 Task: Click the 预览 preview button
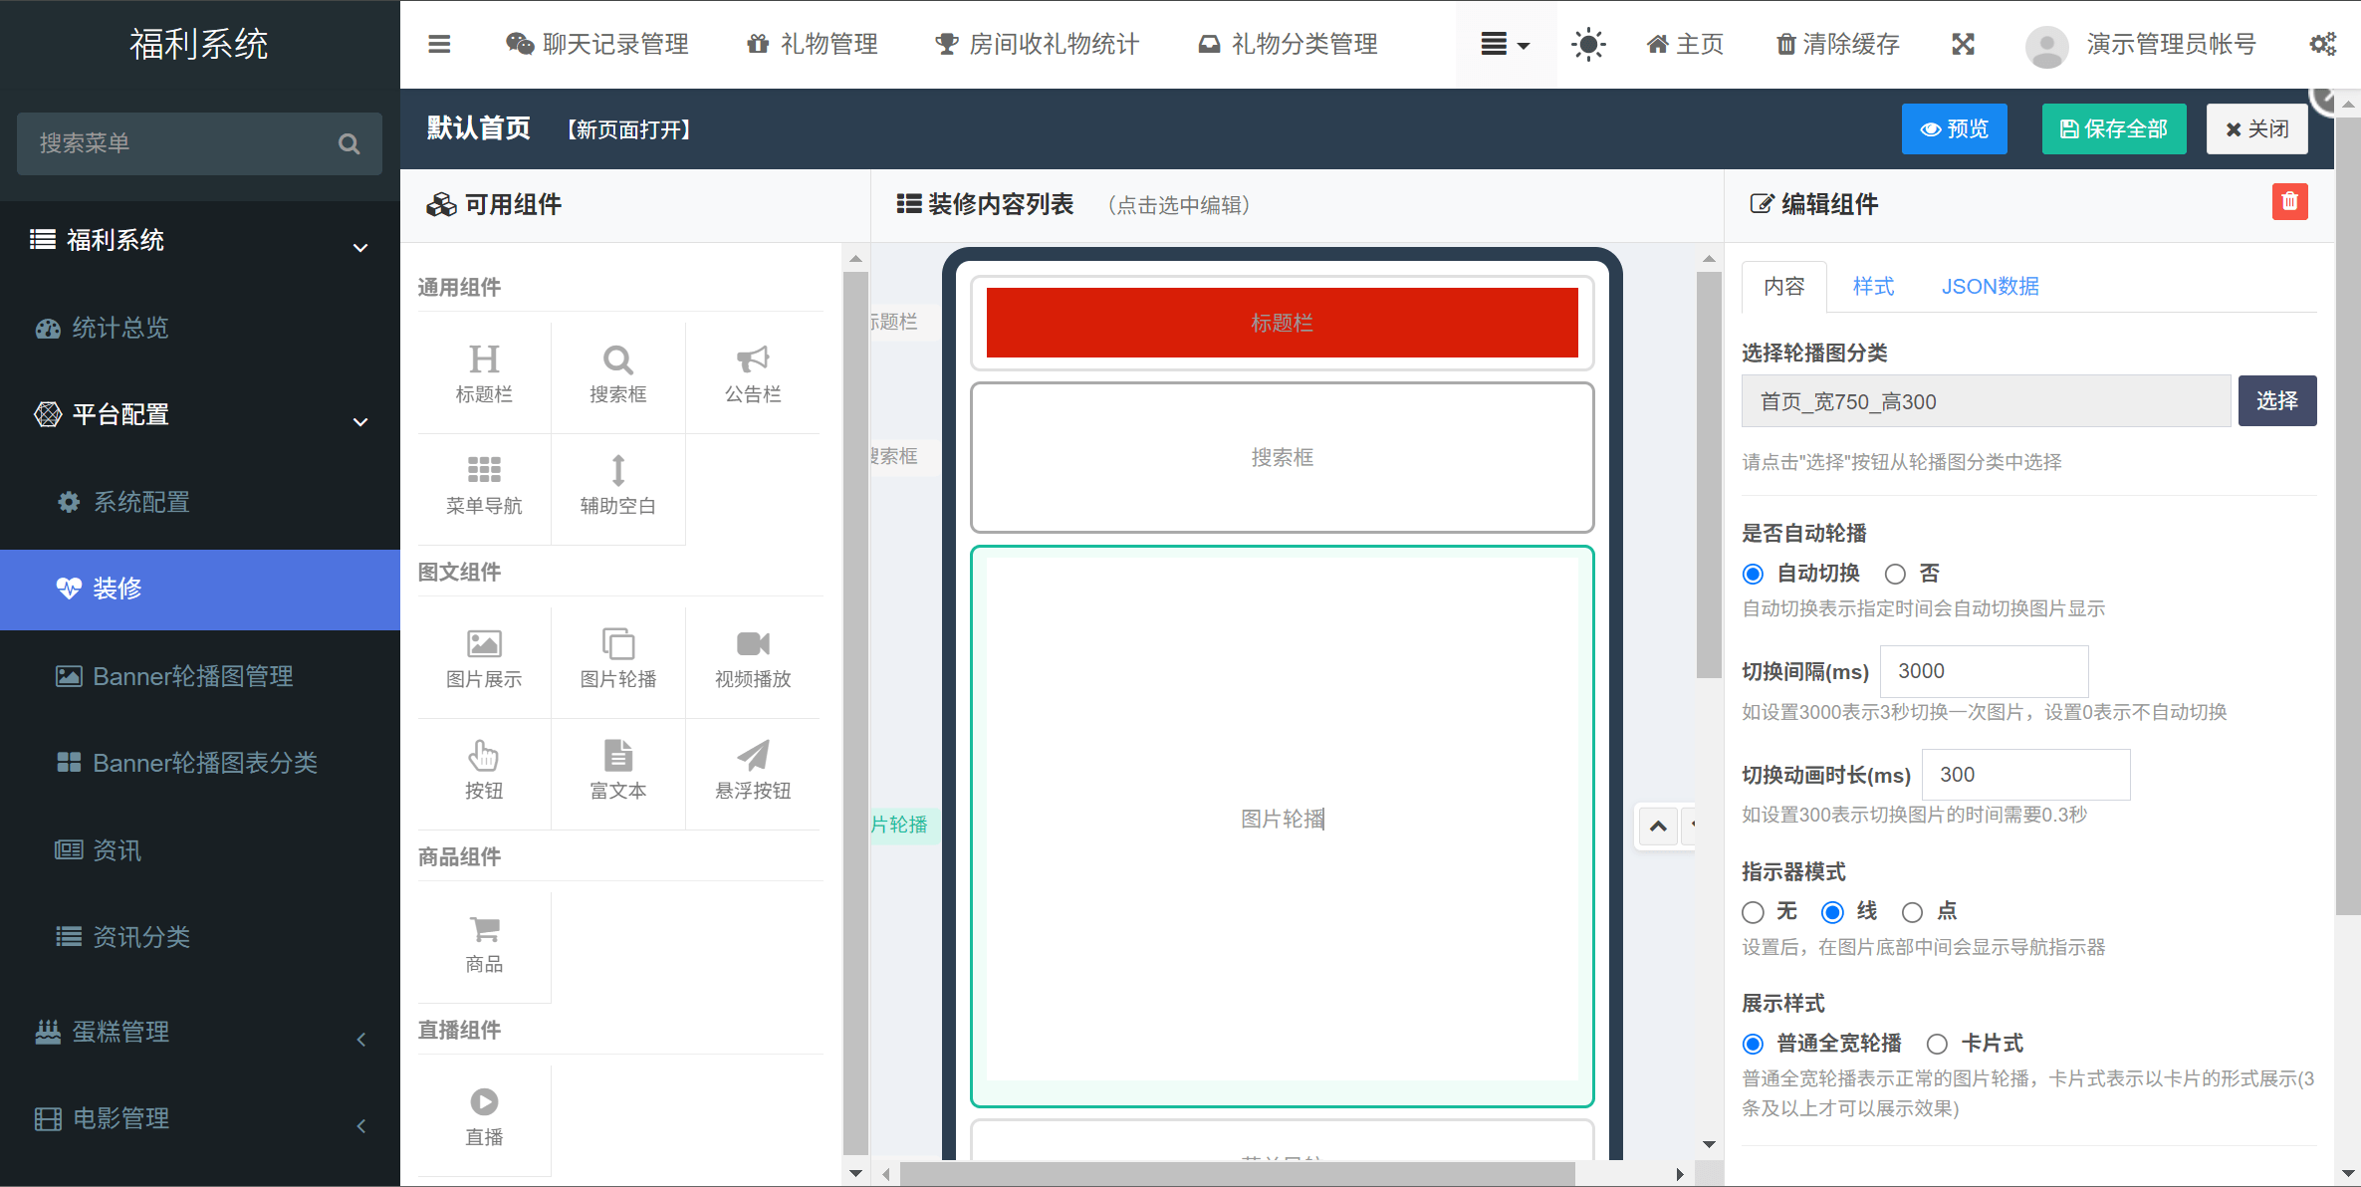coord(1954,129)
